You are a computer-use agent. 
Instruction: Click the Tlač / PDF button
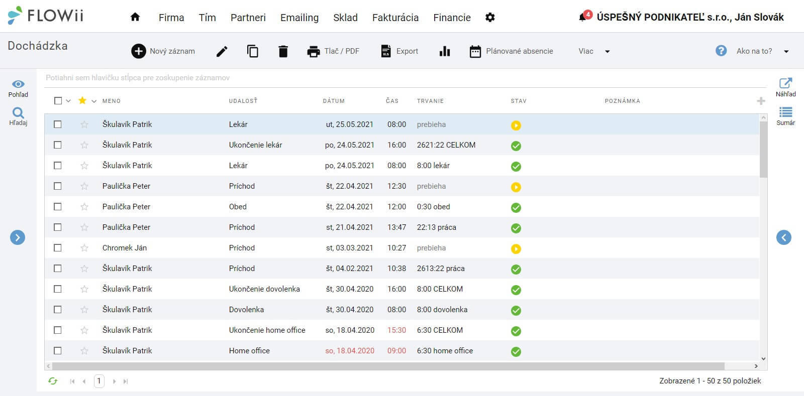click(x=333, y=51)
